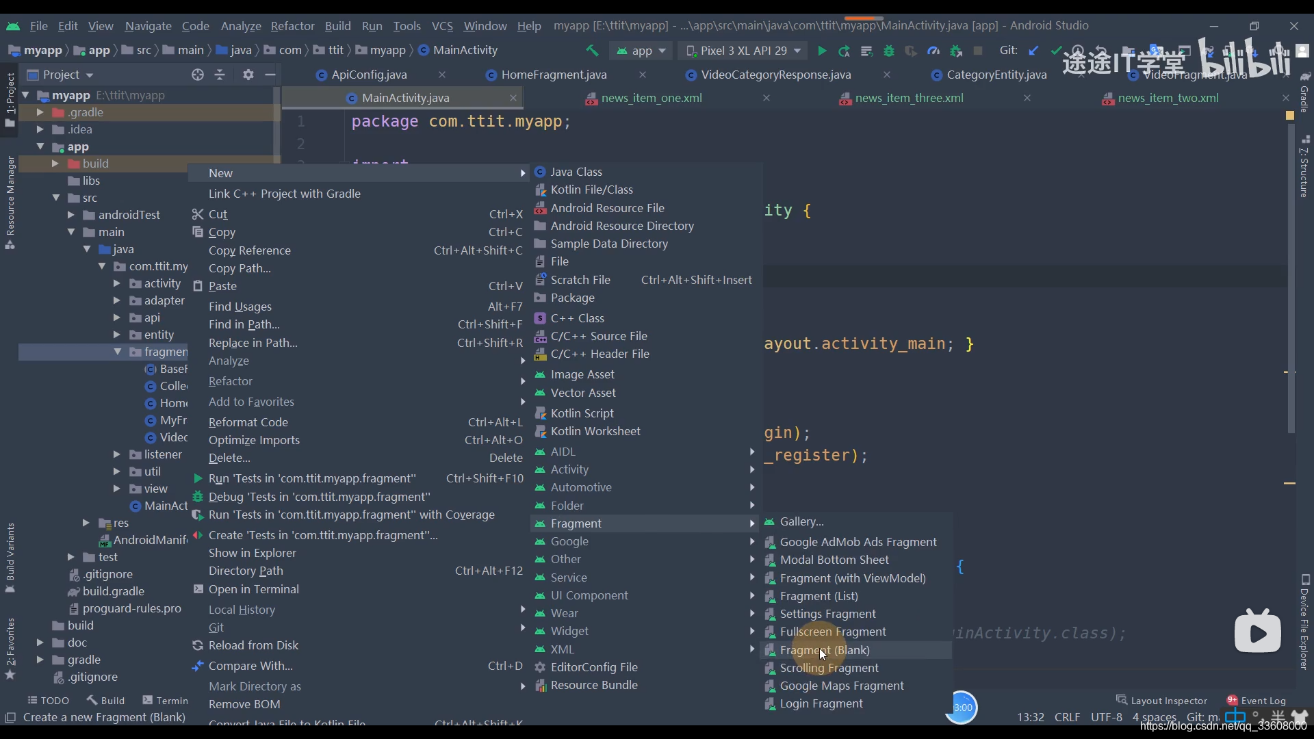
Task: Open the Build Variants side panel
Action: coord(10,558)
